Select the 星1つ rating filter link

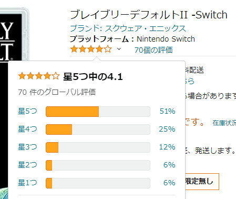[27, 183]
